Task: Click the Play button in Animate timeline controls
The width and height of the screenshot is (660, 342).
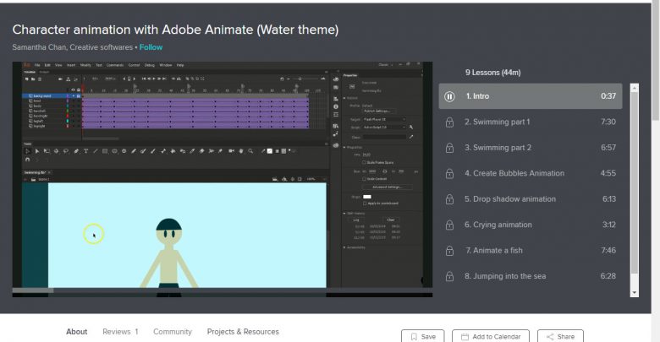Action: point(154,79)
